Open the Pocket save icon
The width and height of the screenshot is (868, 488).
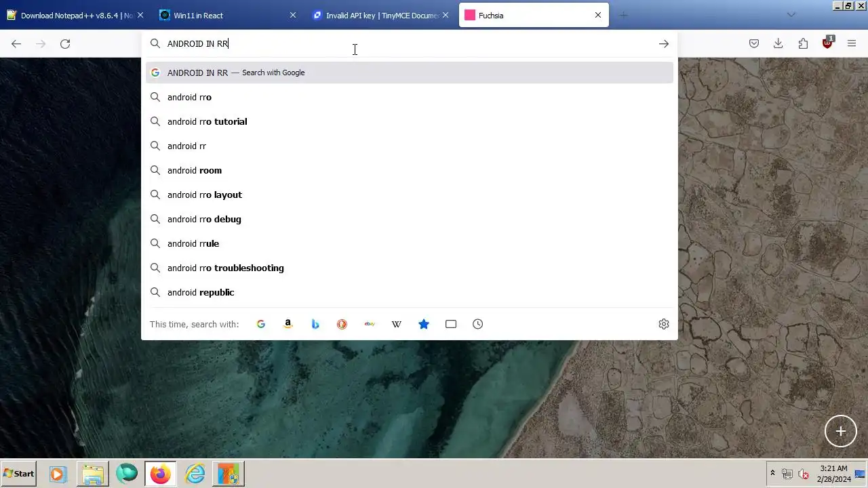pos(753,43)
